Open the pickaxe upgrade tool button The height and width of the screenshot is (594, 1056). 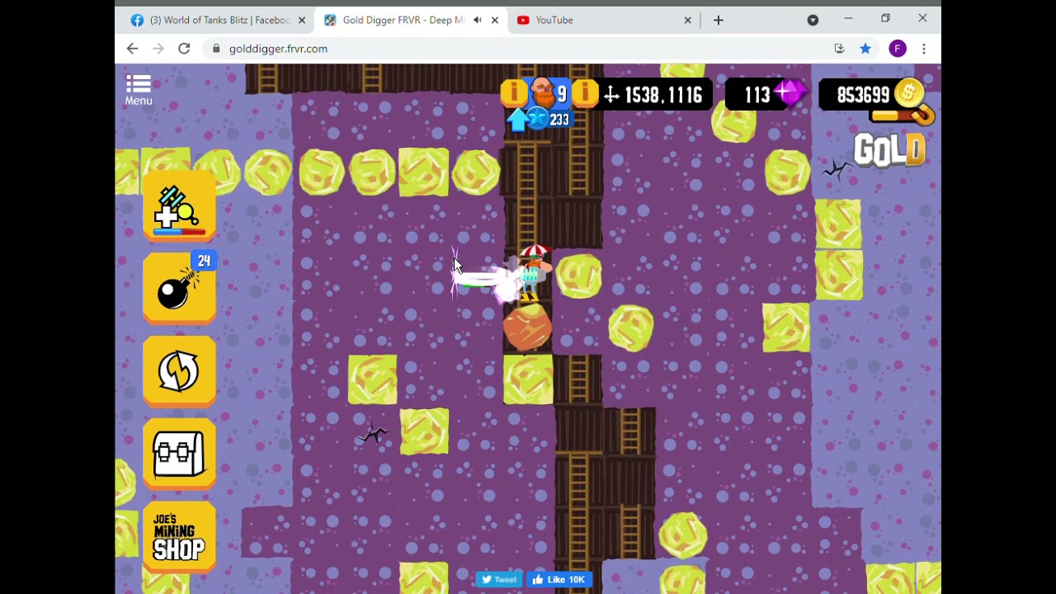179,206
